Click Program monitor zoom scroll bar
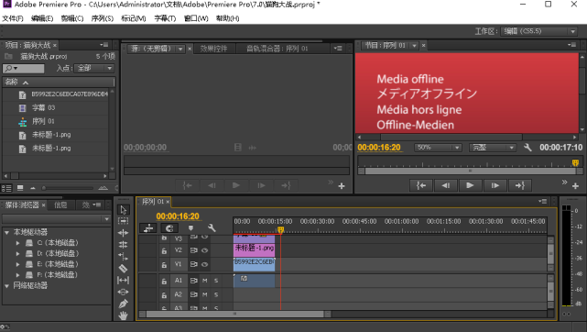The image size is (587, 332). pos(470,171)
